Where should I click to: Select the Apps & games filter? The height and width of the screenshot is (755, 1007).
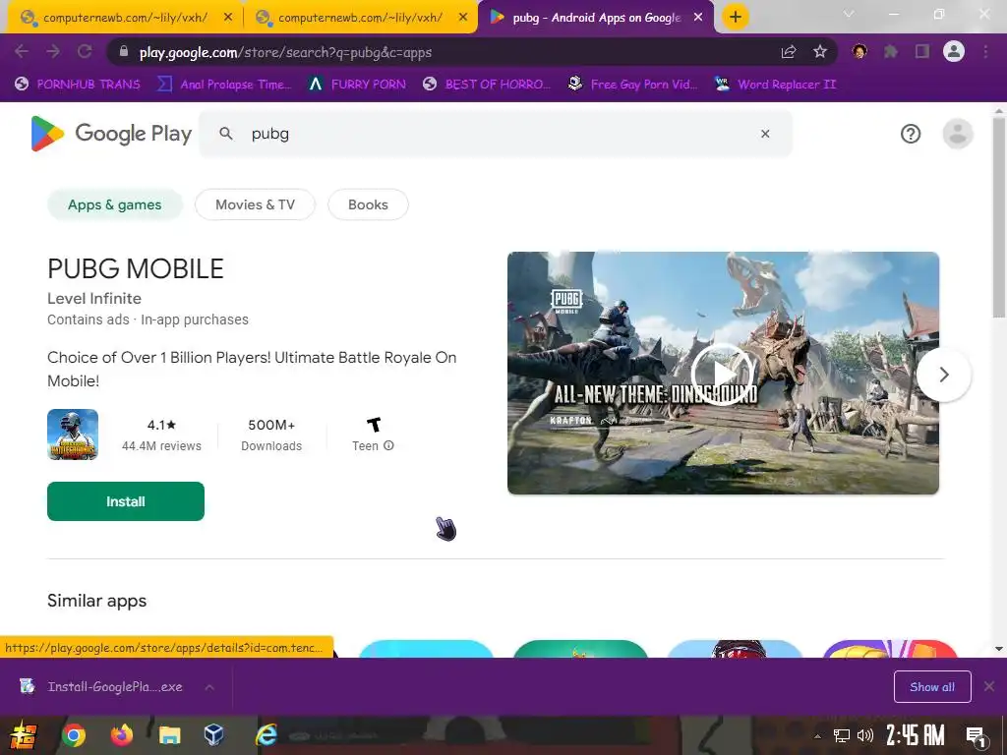[x=115, y=204]
